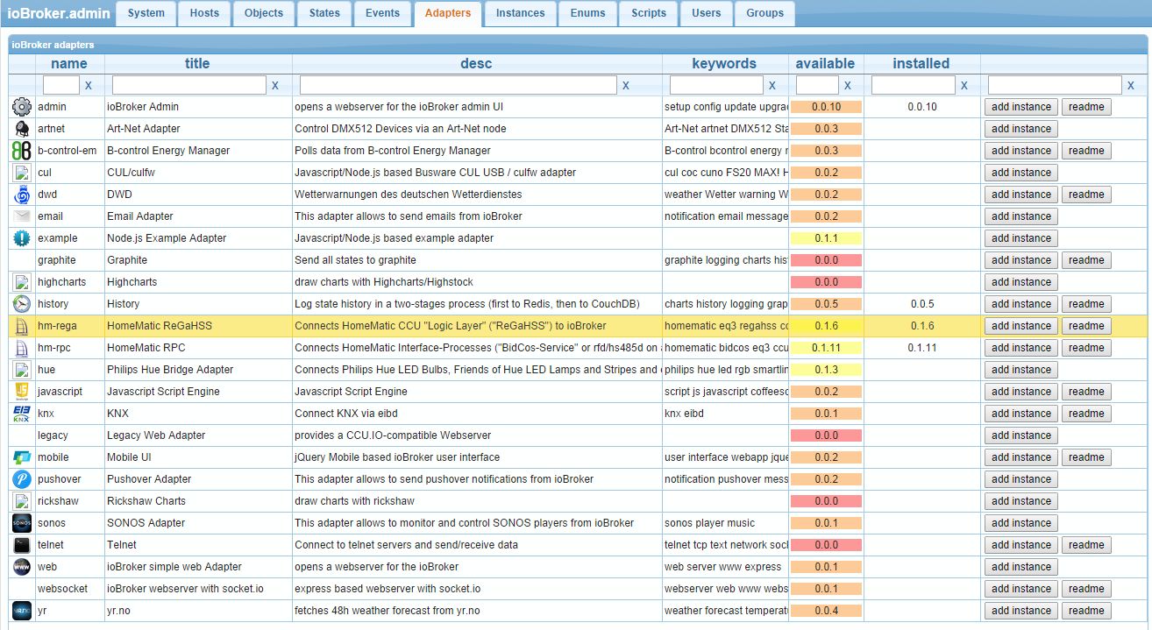Click the red 0.0.0 version of graphite
The width and height of the screenshot is (1152, 630).
pos(826,260)
